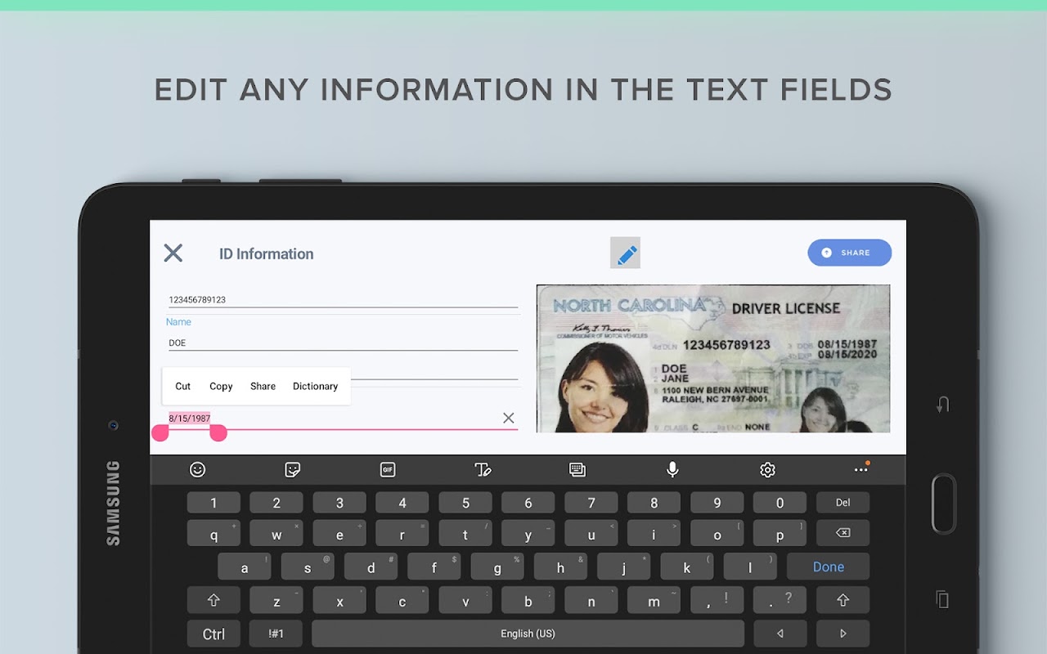1047x654 pixels.
Task: Tap the English (US) space bar
Action: [528, 634]
